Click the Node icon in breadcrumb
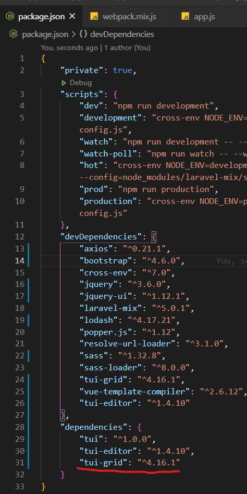 click(x=13, y=34)
